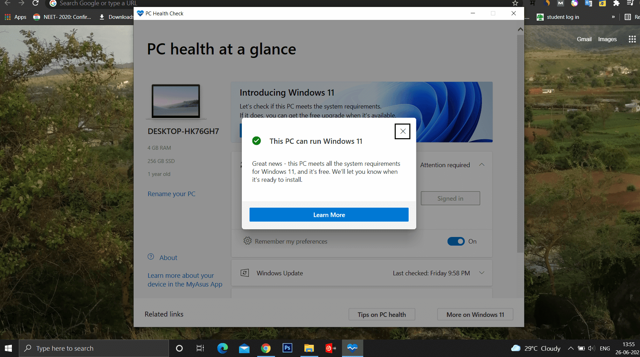Open Downloads bookmark in Chrome

click(x=116, y=17)
